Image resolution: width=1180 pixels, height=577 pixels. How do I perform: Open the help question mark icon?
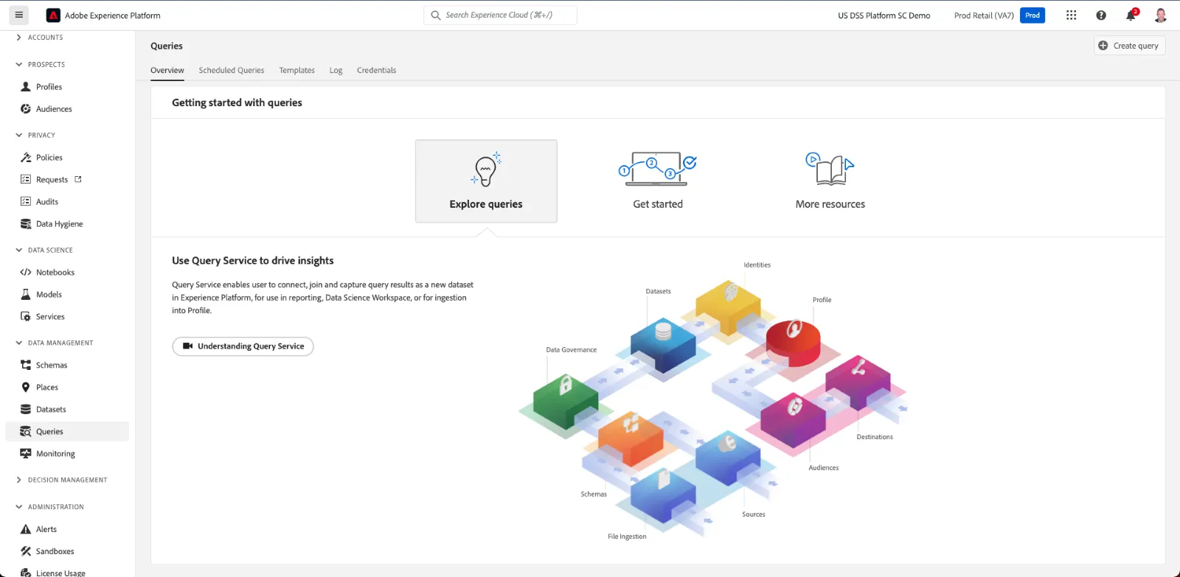coord(1101,15)
